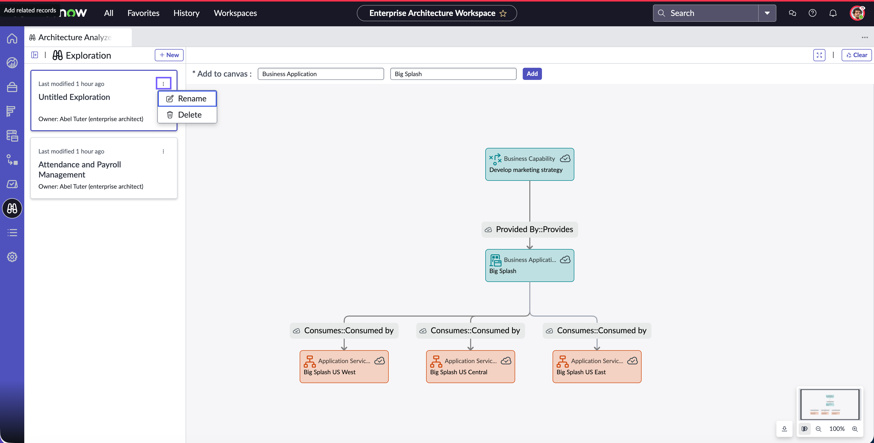Expand the search scope dropdown arrow
The height and width of the screenshot is (443, 874).
(x=767, y=13)
